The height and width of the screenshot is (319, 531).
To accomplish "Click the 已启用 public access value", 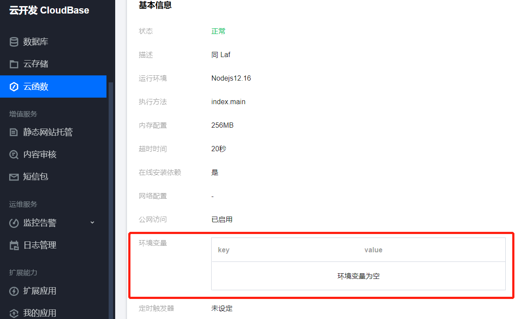I will pyautogui.click(x=222, y=220).
